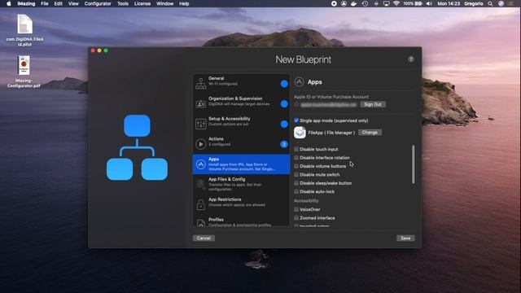Click the FileApp application icon

click(x=300, y=132)
